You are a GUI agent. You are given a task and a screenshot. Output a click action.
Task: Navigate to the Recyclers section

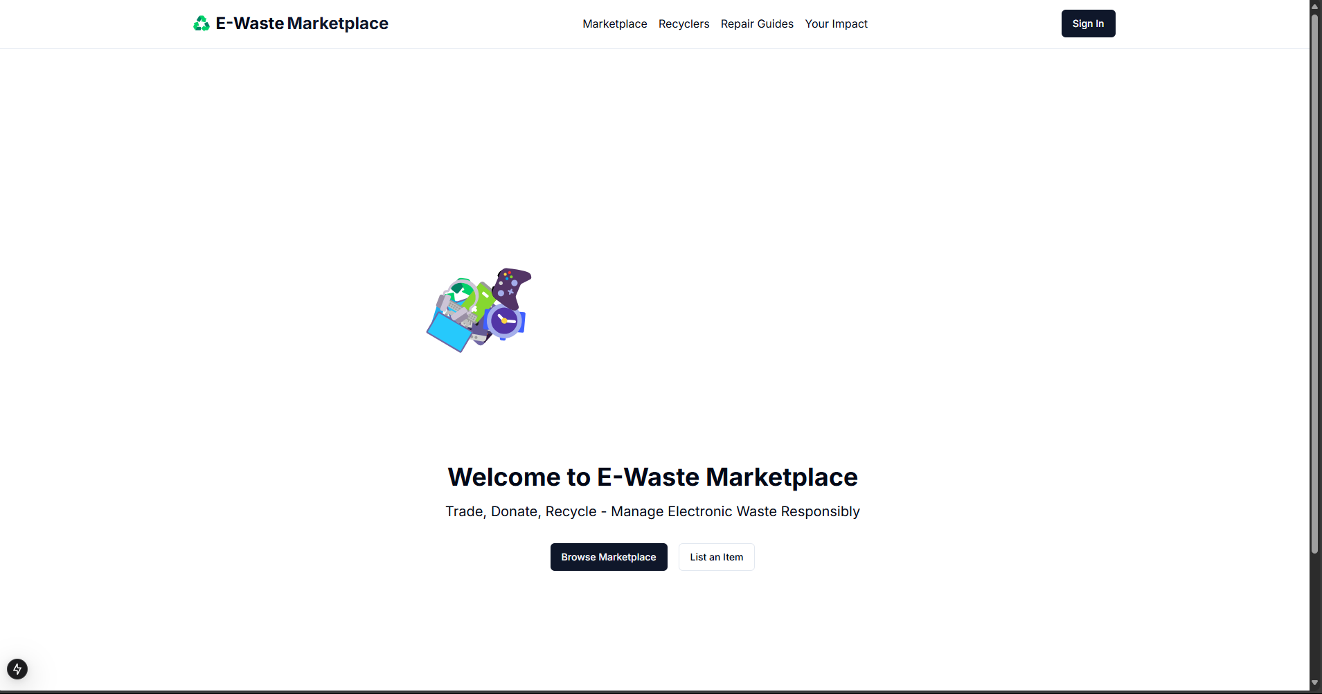pos(684,24)
